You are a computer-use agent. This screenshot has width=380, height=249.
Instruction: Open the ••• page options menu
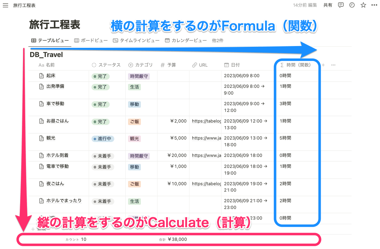point(374,5)
